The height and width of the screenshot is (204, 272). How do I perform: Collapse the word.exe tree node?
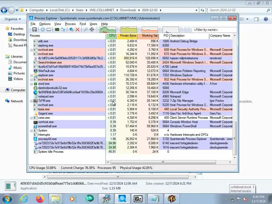pos(31,84)
